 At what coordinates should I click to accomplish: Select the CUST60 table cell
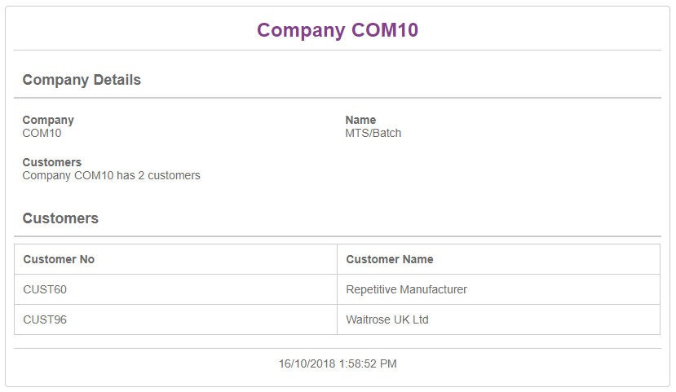(45, 289)
